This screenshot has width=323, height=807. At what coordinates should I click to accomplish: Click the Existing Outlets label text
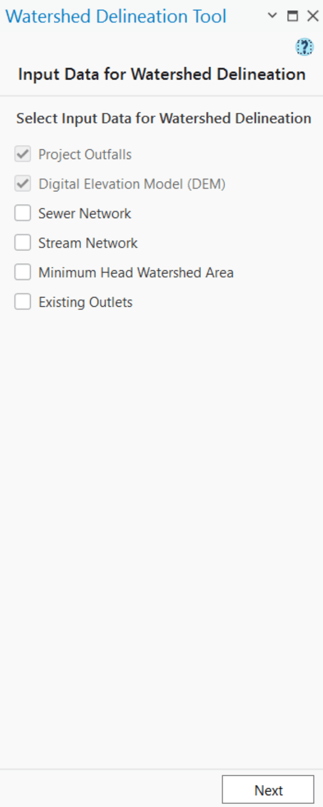click(85, 302)
